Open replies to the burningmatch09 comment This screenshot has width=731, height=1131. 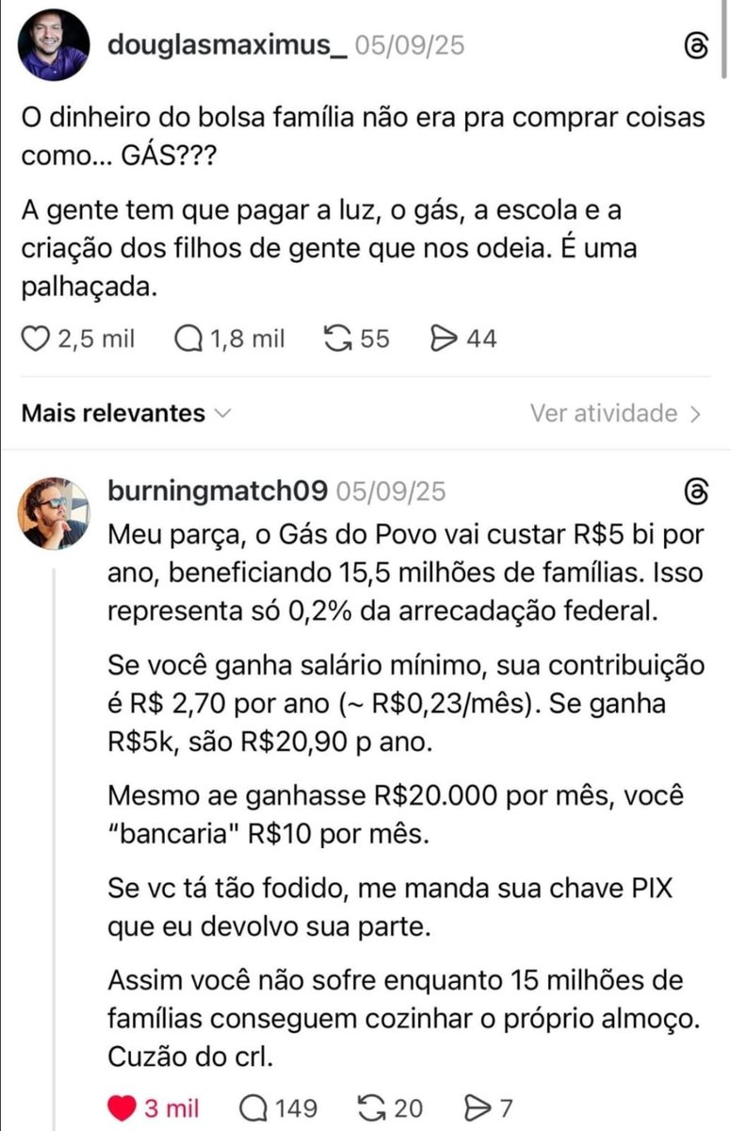pyautogui.click(x=253, y=1108)
